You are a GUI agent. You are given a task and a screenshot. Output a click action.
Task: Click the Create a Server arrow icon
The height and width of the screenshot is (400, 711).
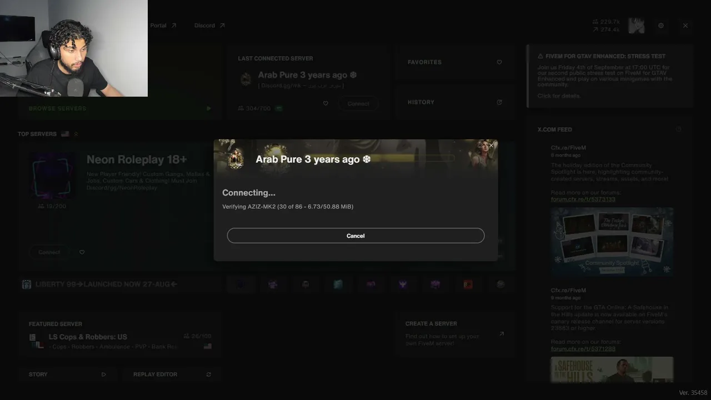502,334
